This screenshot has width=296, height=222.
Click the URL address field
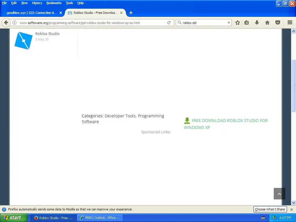pyautogui.click(x=92, y=23)
